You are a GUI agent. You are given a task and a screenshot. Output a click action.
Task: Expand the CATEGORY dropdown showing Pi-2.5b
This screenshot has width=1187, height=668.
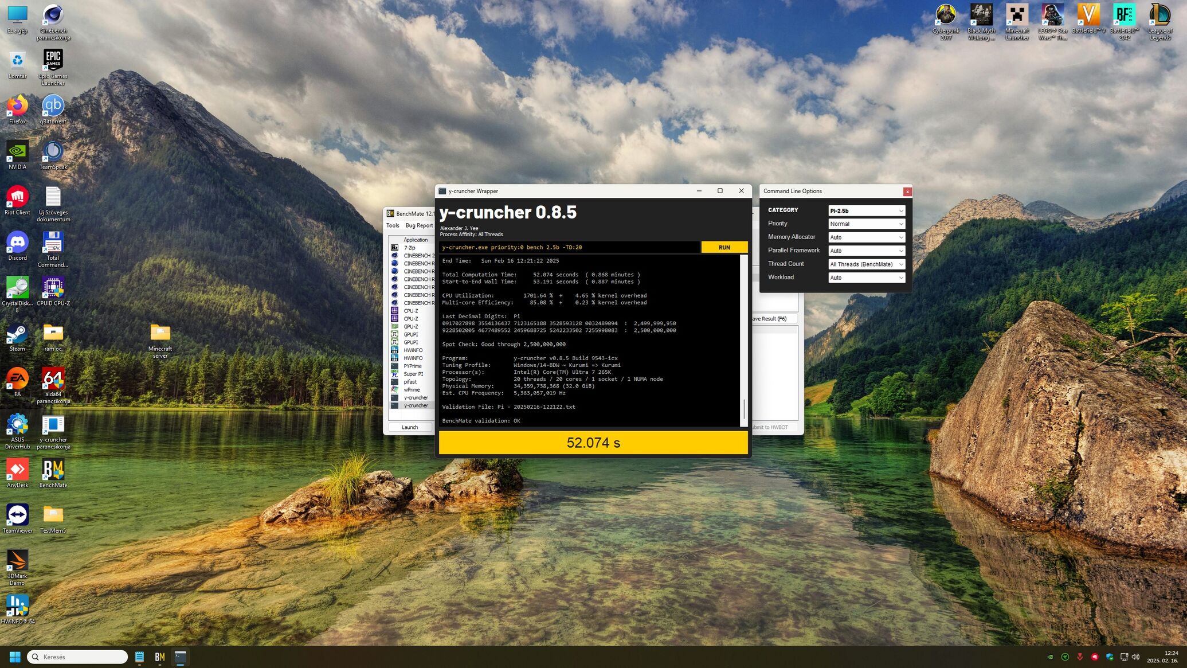coord(866,210)
